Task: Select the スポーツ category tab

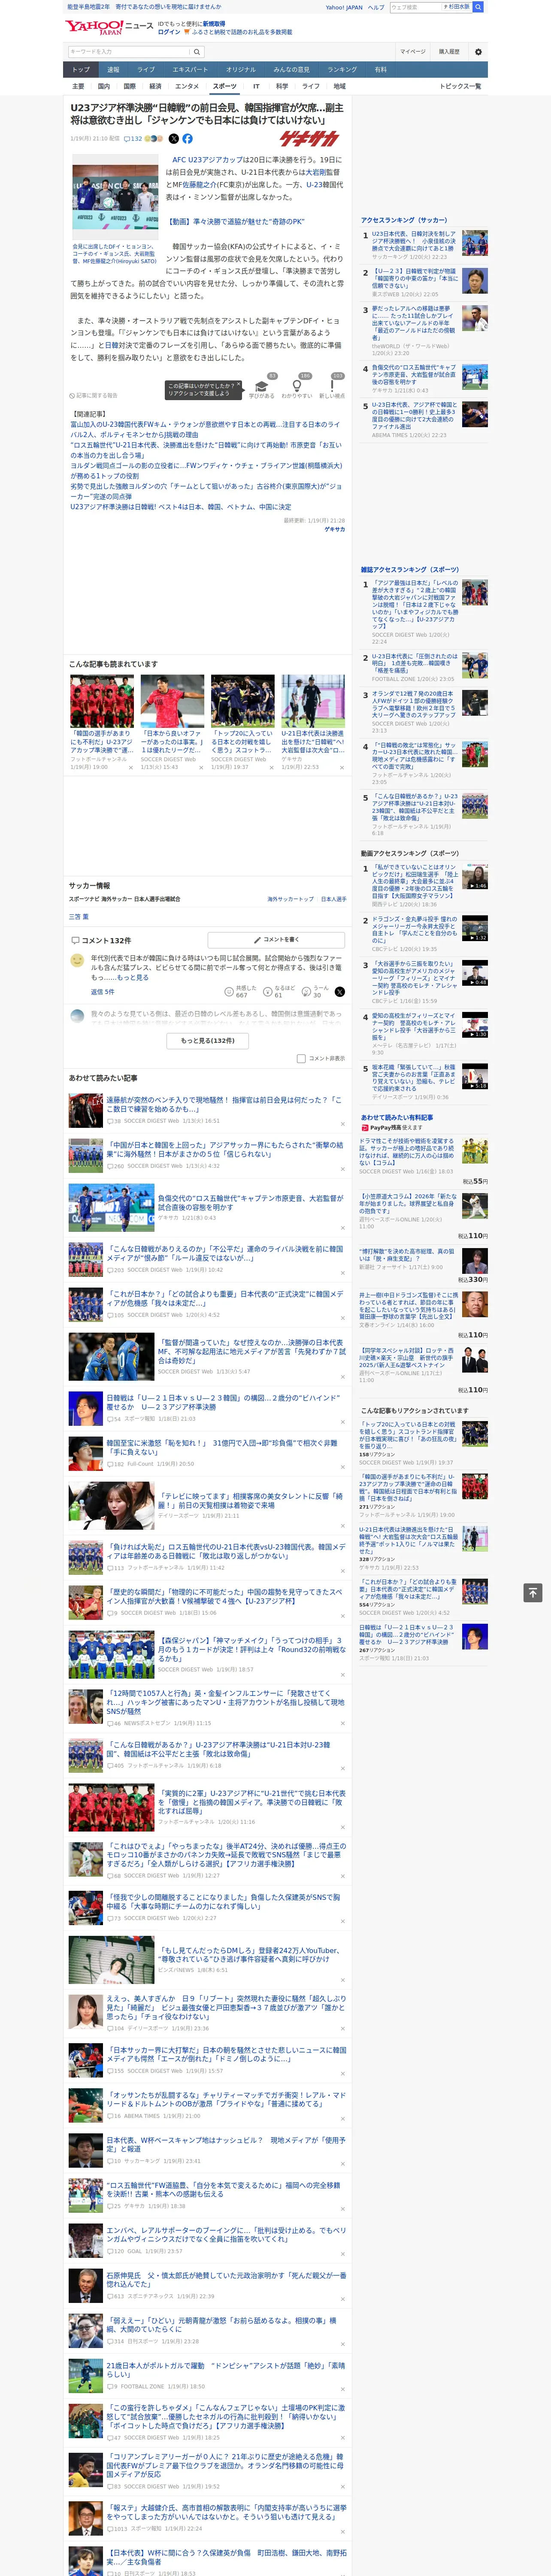Action: [x=224, y=86]
